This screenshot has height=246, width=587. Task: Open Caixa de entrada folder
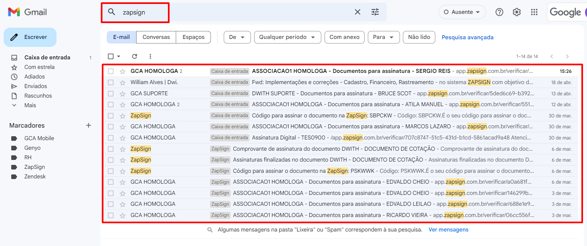[47, 57]
